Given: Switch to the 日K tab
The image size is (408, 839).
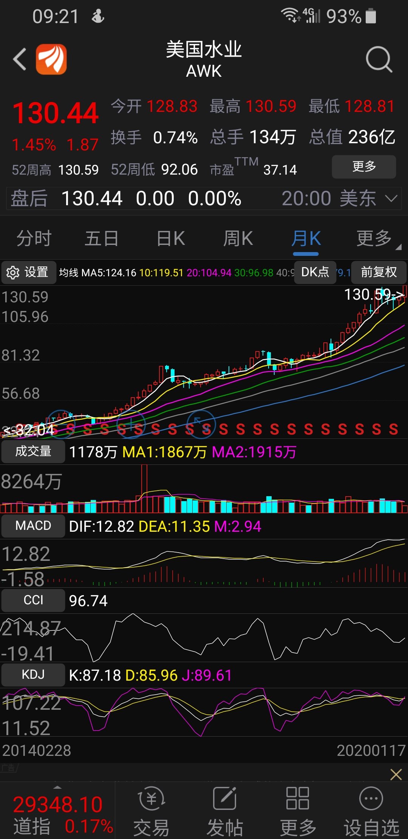Looking at the screenshot, I should pos(171,239).
